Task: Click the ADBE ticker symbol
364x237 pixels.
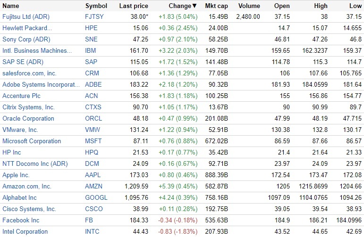Action: 93,84
